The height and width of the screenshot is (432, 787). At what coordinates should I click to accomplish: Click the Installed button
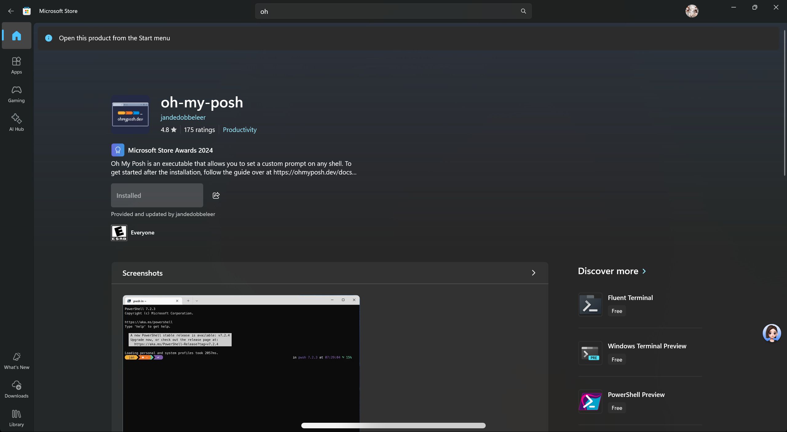point(157,195)
